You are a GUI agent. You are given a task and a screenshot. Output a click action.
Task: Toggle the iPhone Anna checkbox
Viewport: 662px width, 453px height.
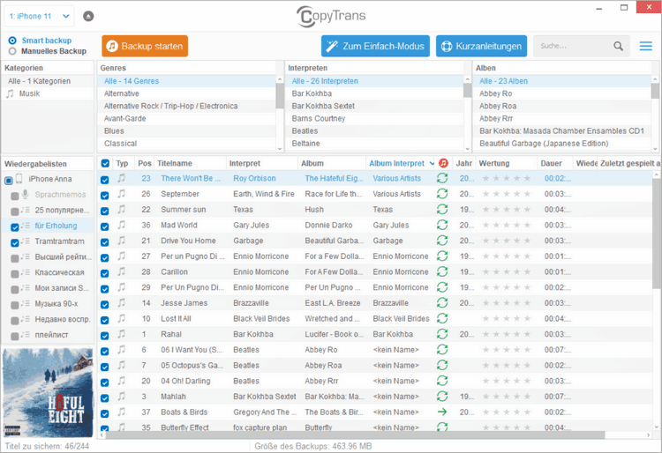(x=9, y=181)
